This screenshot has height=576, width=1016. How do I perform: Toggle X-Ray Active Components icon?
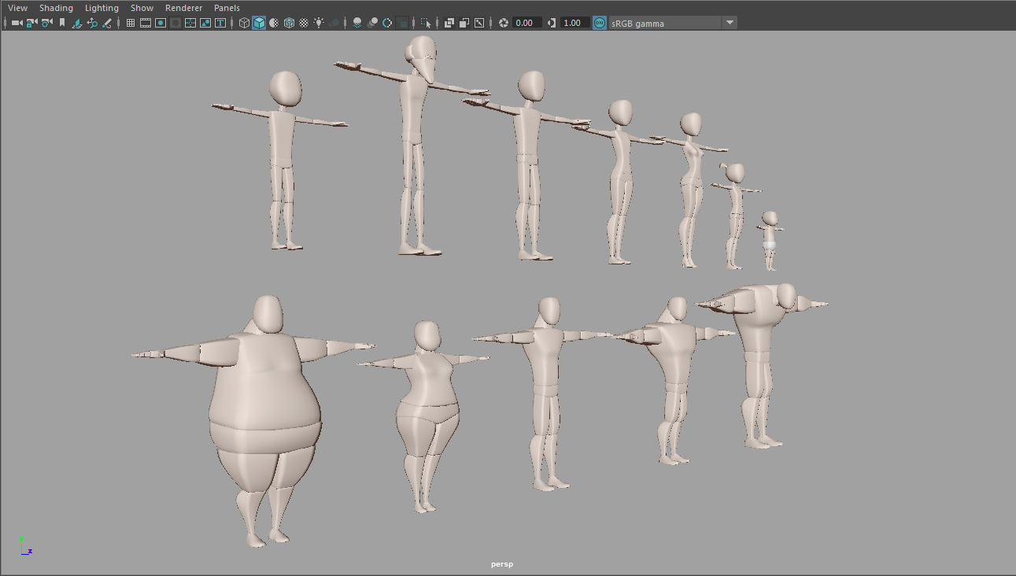[464, 23]
